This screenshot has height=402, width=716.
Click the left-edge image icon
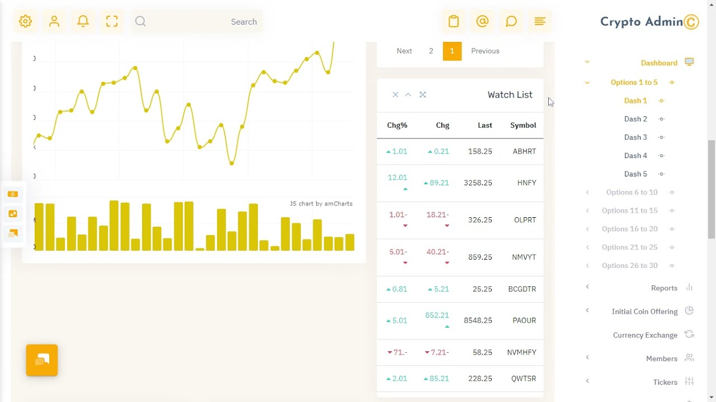click(13, 214)
